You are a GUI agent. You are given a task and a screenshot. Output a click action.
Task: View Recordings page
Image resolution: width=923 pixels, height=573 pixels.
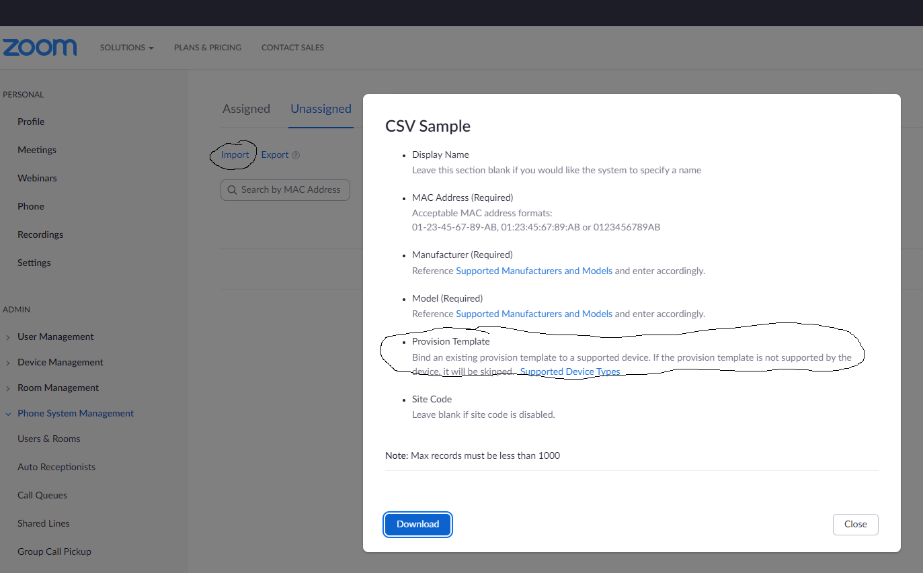coord(40,234)
